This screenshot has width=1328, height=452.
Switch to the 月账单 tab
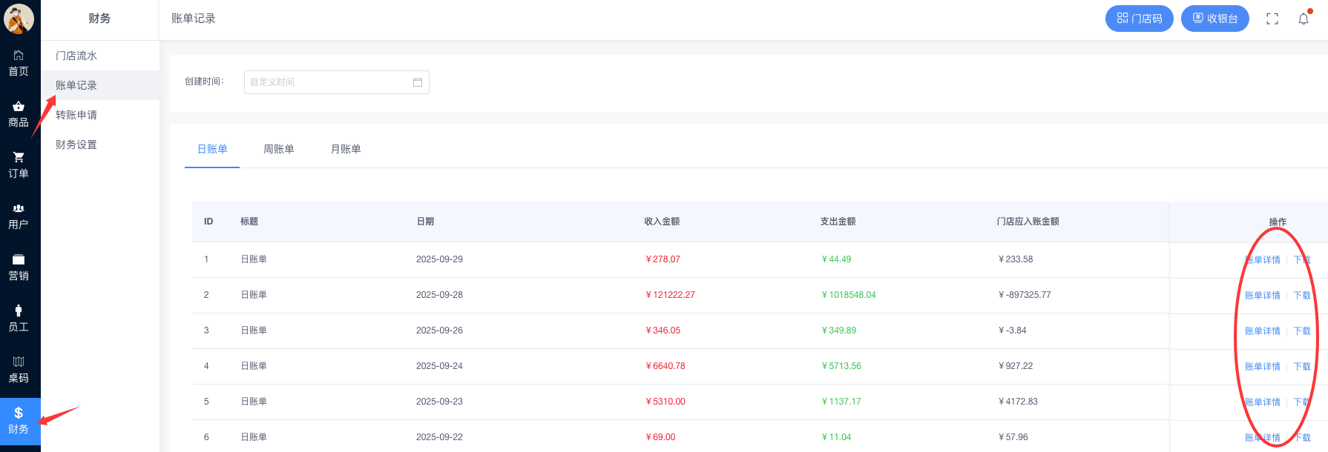[x=346, y=149]
